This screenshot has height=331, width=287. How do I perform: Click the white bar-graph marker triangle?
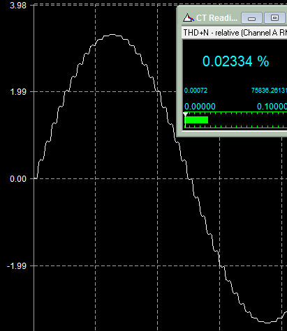pyautogui.click(x=185, y=114)
